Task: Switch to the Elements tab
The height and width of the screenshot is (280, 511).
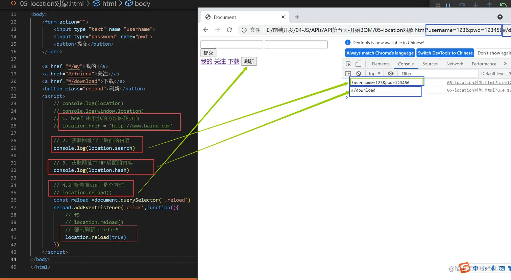Action: tap(381, 64)
